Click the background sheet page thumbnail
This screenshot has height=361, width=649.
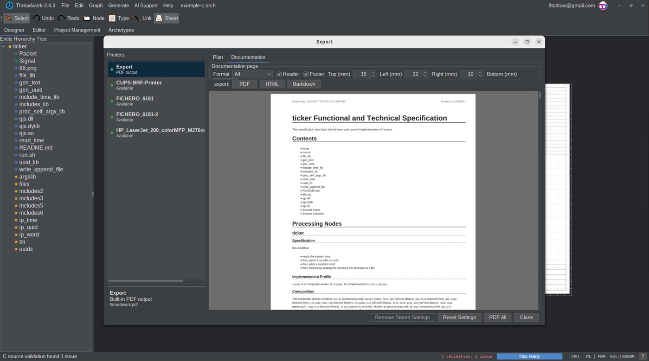(x=558, y=189)
